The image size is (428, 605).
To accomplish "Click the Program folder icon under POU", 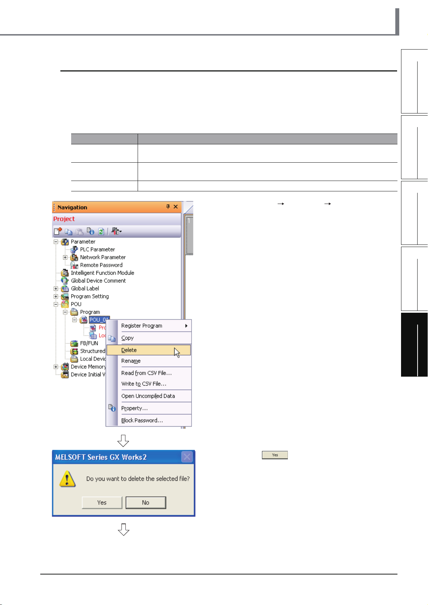I will pyautogui.click(x=74, y=312).
